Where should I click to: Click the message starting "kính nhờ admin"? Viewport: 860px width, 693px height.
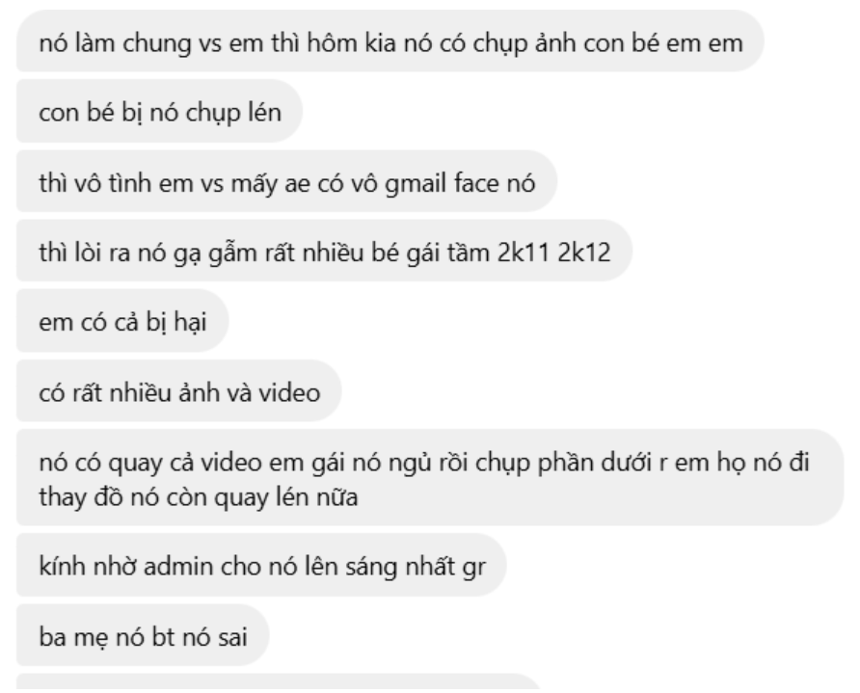(x=261, y=565)
